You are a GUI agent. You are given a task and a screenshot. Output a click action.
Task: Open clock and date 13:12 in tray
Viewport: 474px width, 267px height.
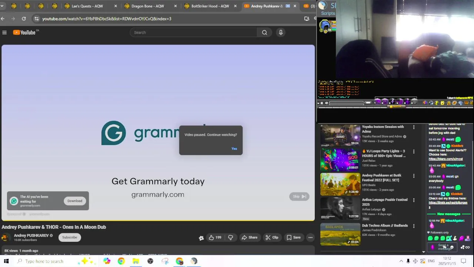point(447,261)
